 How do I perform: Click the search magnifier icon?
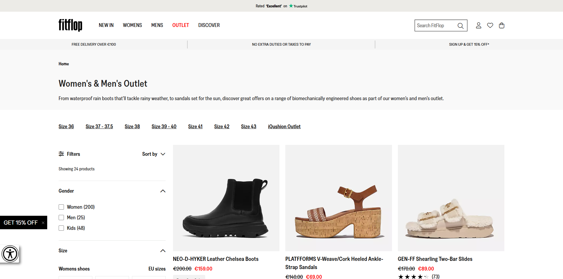coord(460,26)
